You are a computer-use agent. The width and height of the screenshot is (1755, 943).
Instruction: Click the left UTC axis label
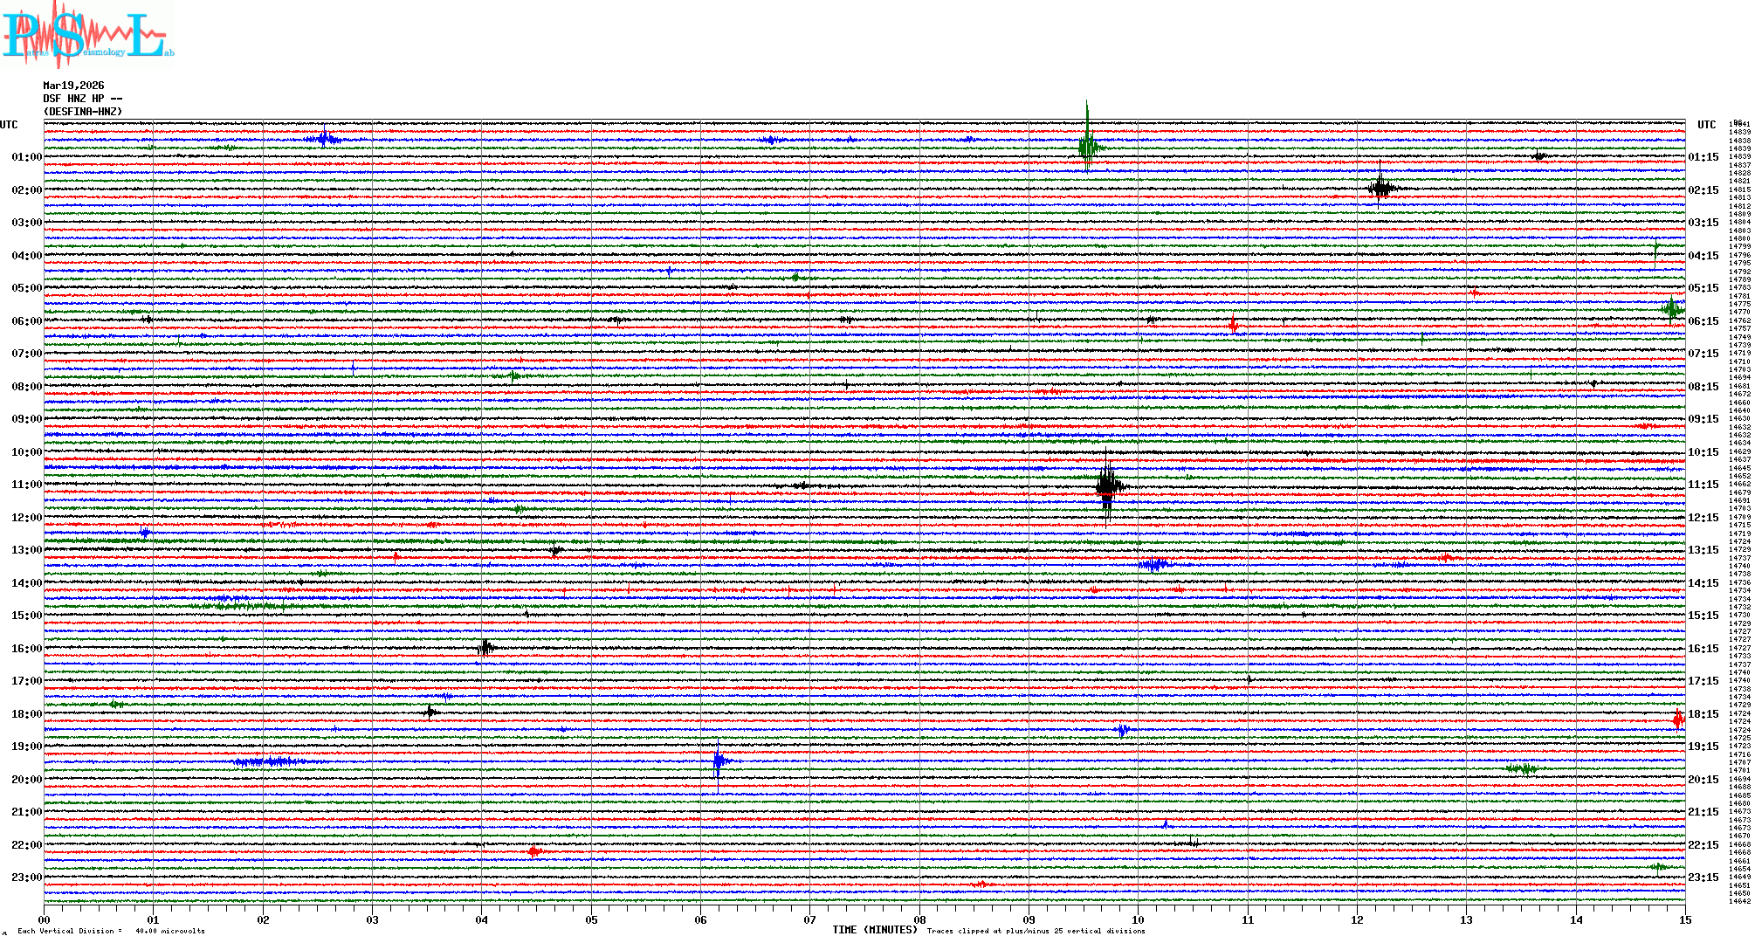pos(9,125)
